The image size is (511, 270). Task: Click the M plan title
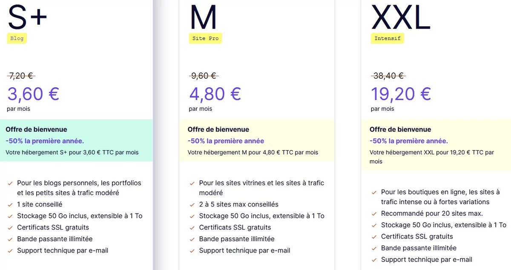(x=203, y=17)
